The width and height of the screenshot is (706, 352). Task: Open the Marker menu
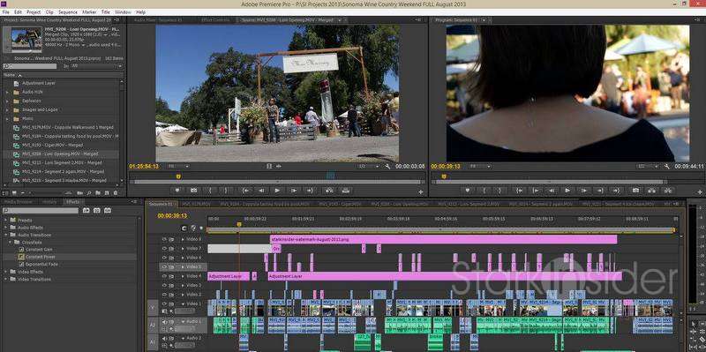point(89,12)
